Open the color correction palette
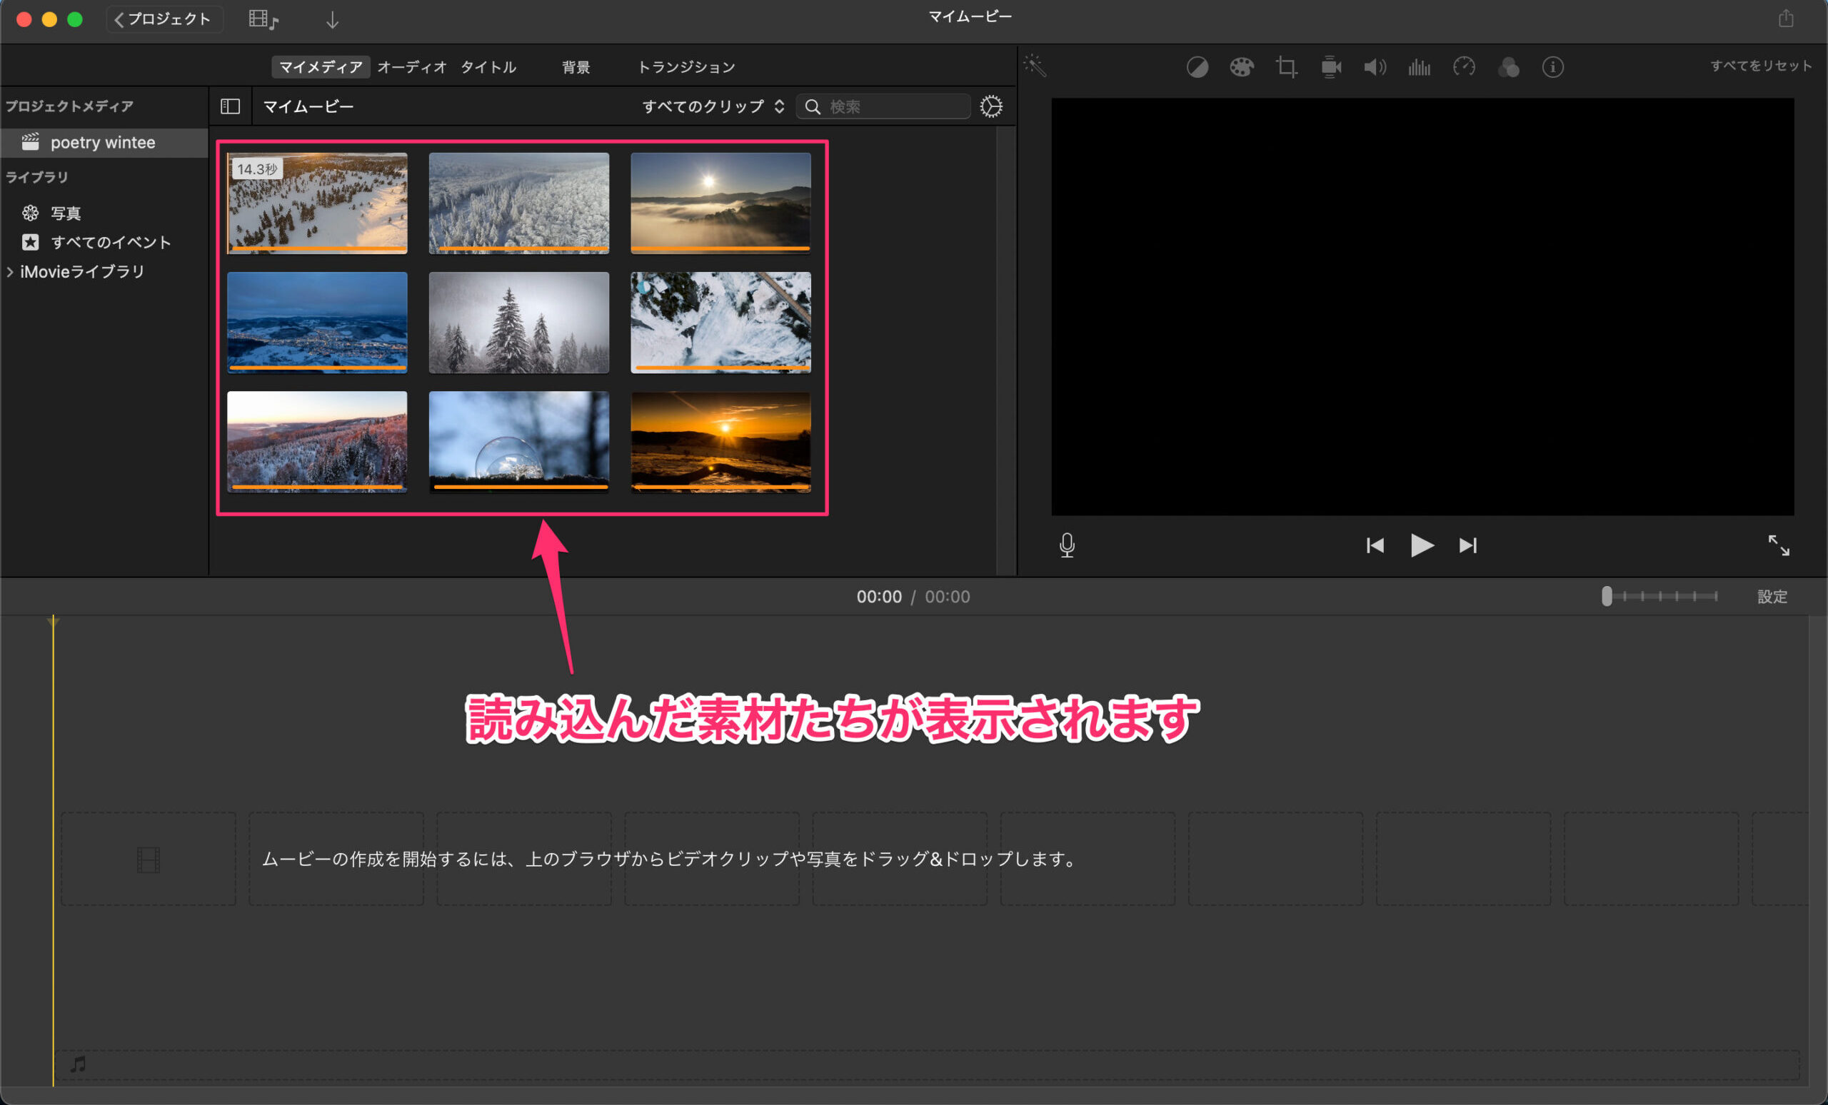Screen dimensions: 1828x1105 (x=1241, y=68)
